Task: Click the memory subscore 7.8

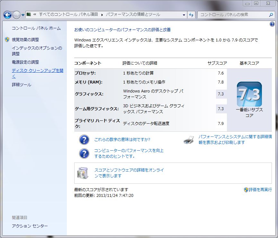Action: [221, 82]
